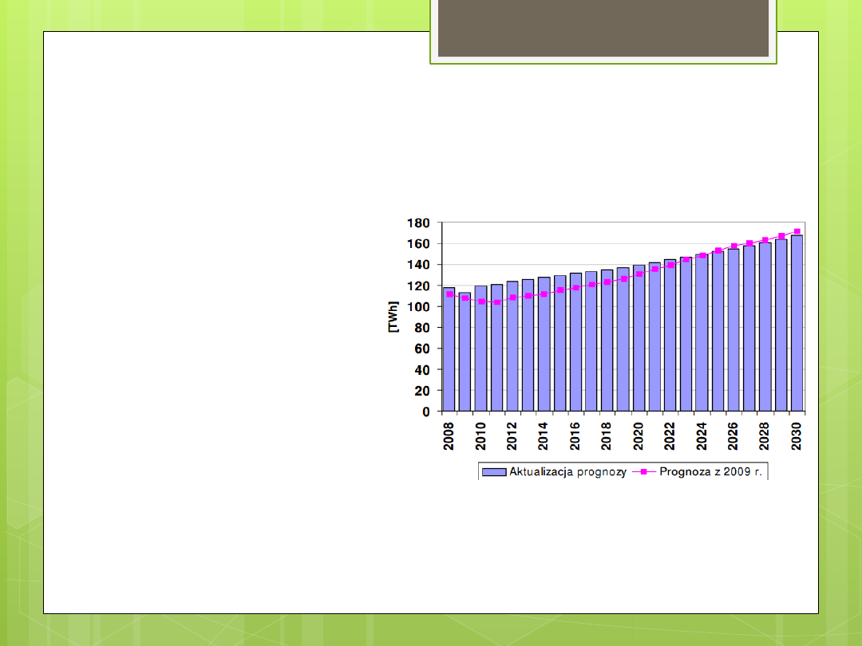Click the 2014 label on the horizontal axis
This screenshot has height=646, width=862.
[x=544, y=437]
